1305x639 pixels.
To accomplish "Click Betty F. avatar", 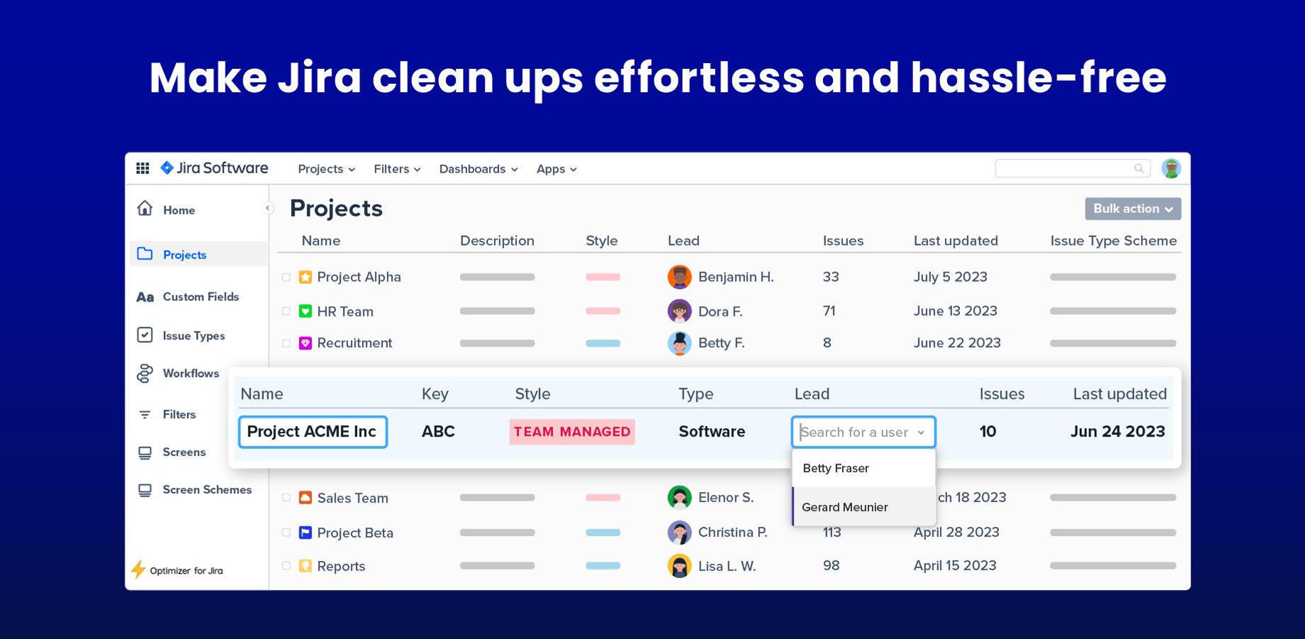I will pos(679,343).
